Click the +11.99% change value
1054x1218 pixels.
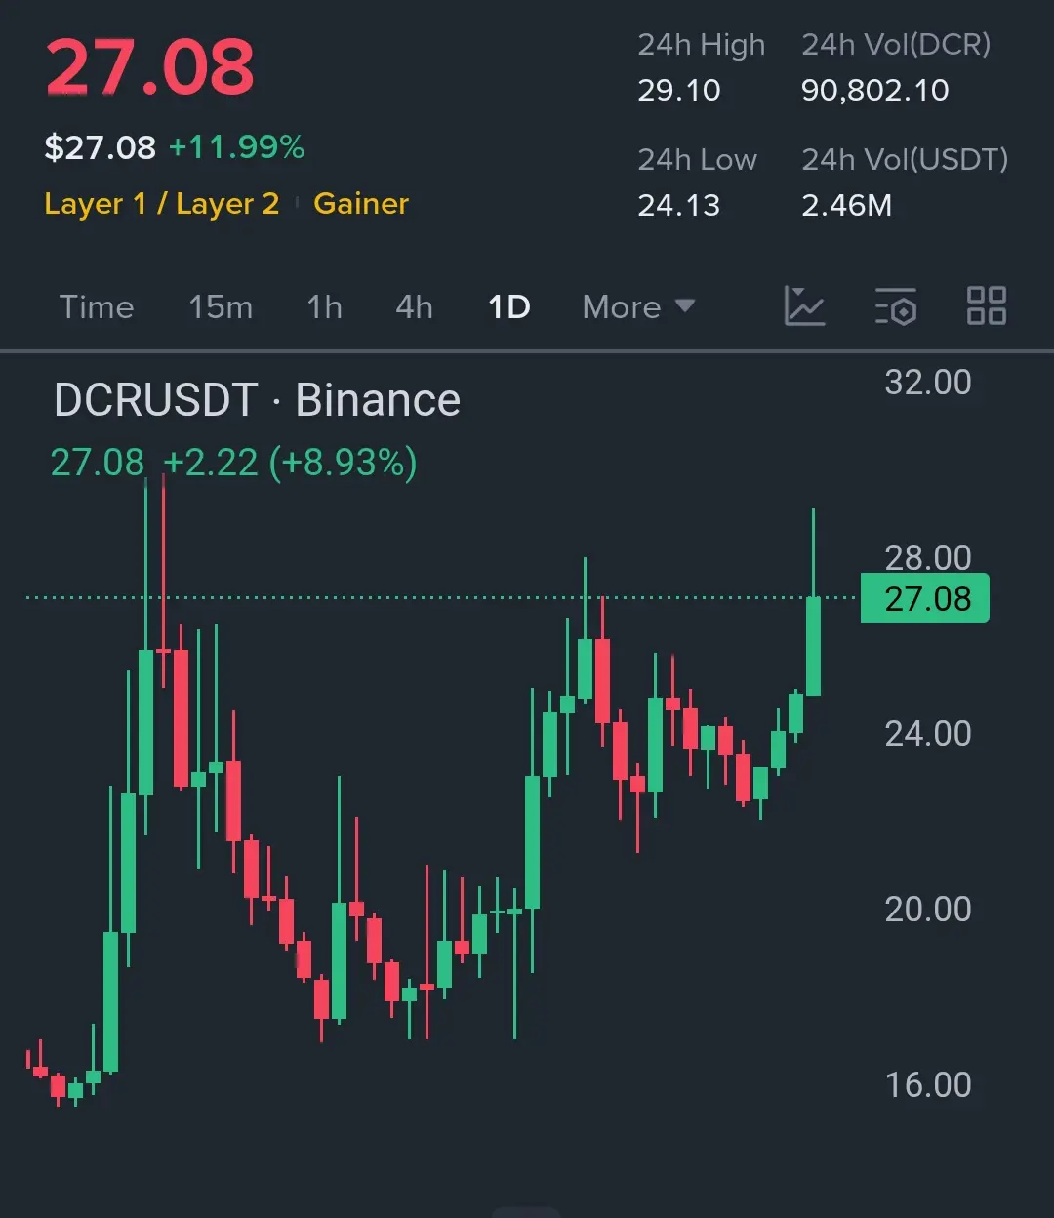coord(237,147)
